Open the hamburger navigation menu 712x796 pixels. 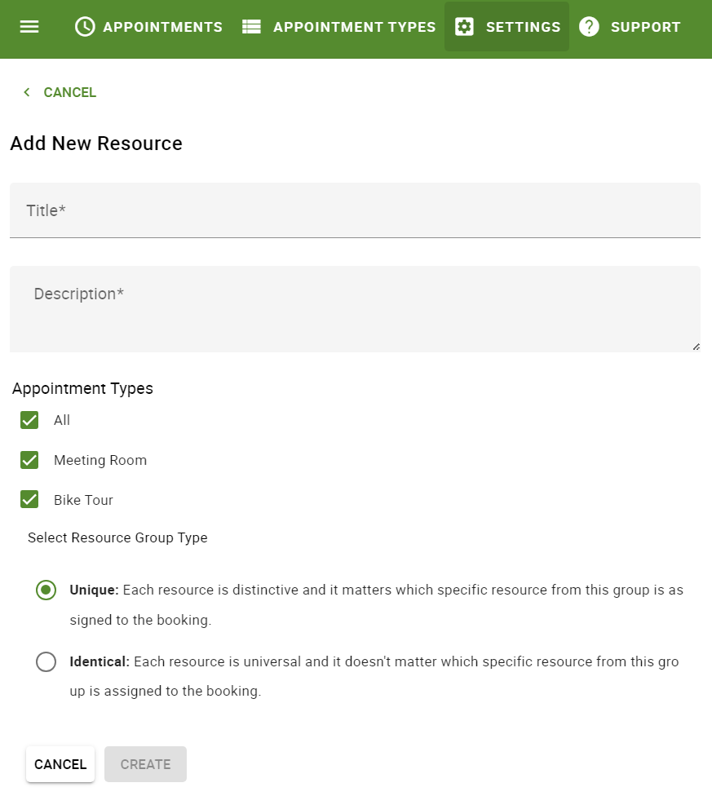pyautogui.click(x=29, y=26)
